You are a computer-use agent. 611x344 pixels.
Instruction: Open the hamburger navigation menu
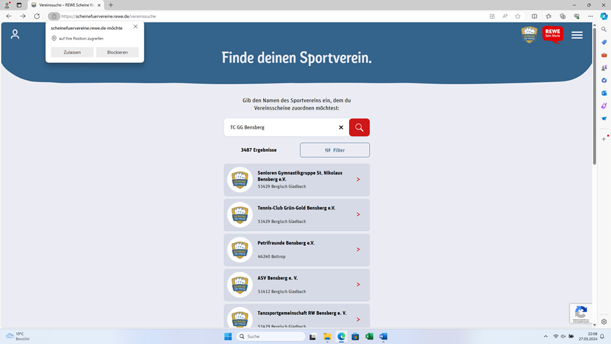click(x=577, y=35)
